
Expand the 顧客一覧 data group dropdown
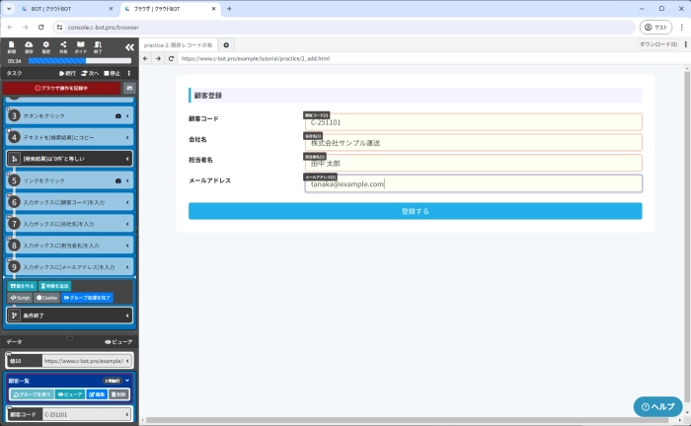tap(127, 380)
